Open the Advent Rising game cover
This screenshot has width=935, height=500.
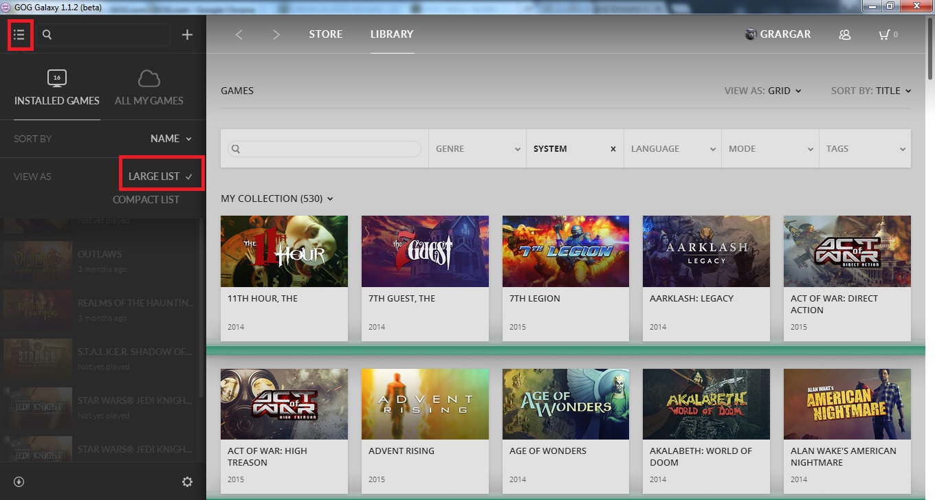425,404
